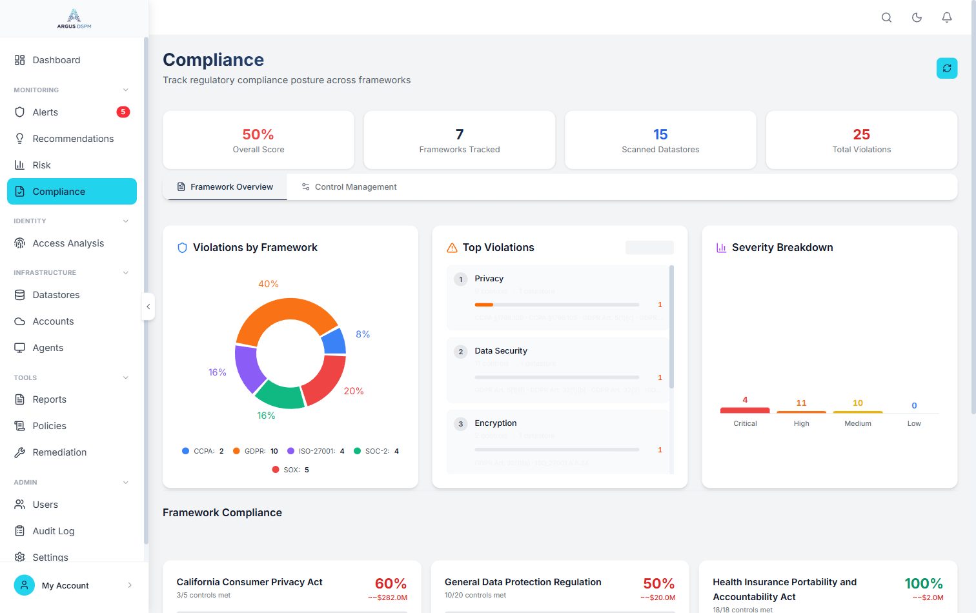This screenshot has height=613, width=976.
Task: Open the Privacy violation row
Action: tap(557, 297)
